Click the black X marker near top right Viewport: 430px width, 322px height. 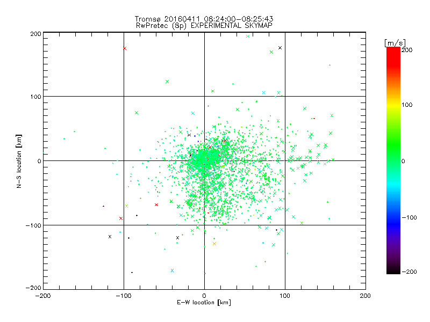coord(280,48)
